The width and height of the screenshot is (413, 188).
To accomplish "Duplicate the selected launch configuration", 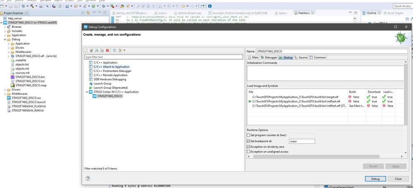I will [x=102, y=50].
